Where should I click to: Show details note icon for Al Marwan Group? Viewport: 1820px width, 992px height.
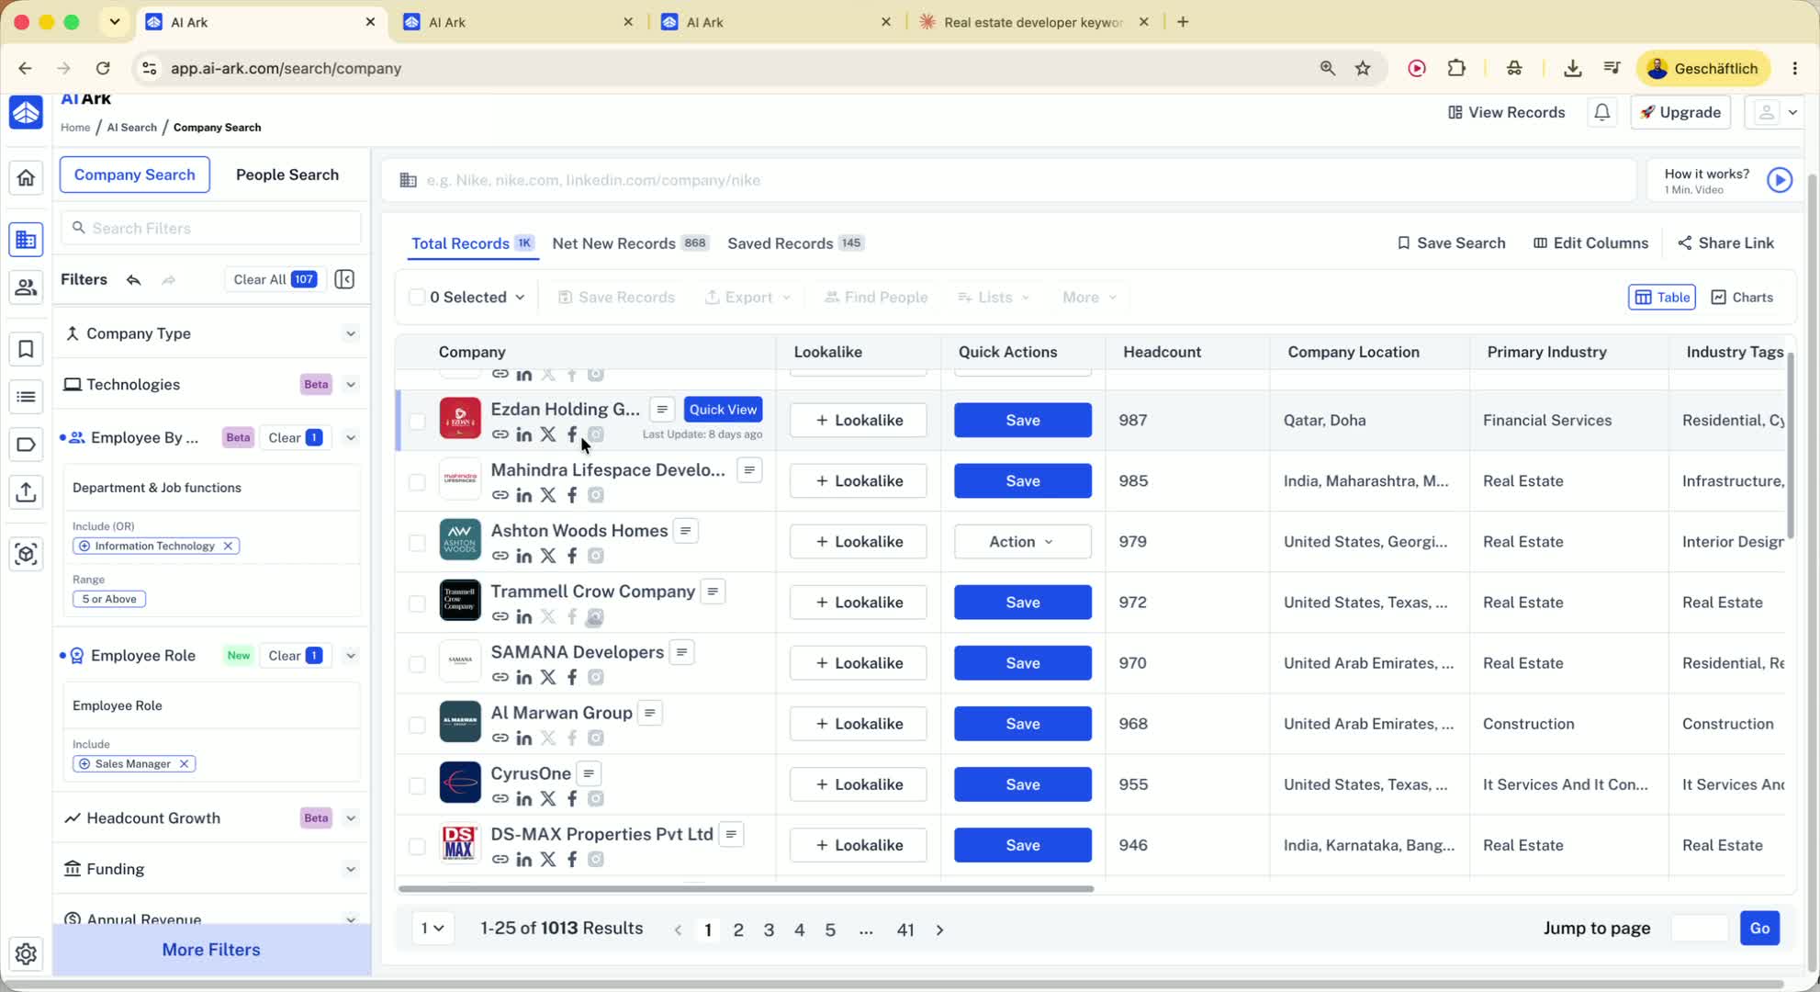click(x=650, y=713)
